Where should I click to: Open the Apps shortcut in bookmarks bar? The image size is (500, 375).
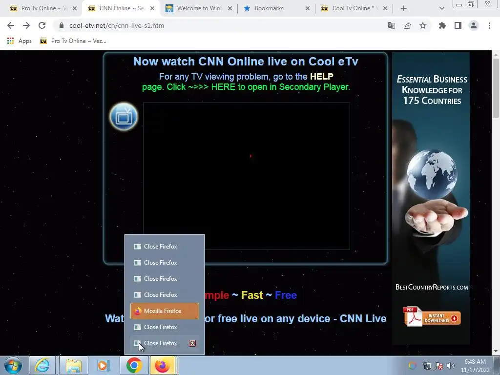tap(19, 41)
